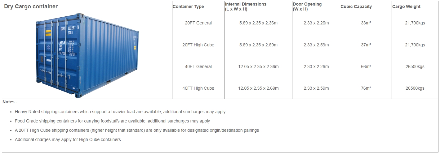This screenshot has width=440, height=154.
Task: Select the Food Grade shipping containers note
Action: (112, 121)
